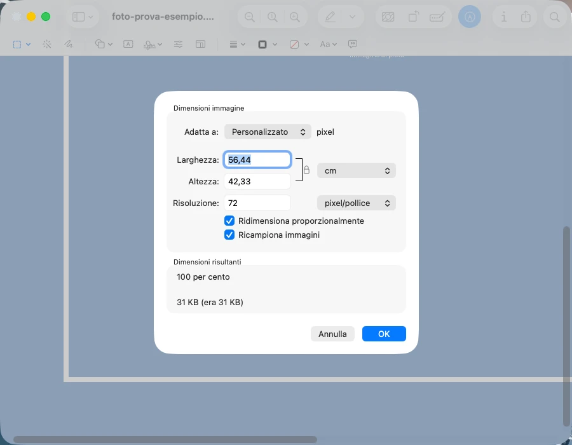Toggle the Markup toolbar button
Screen dimensions: 572x445
[x=470, y=17]
